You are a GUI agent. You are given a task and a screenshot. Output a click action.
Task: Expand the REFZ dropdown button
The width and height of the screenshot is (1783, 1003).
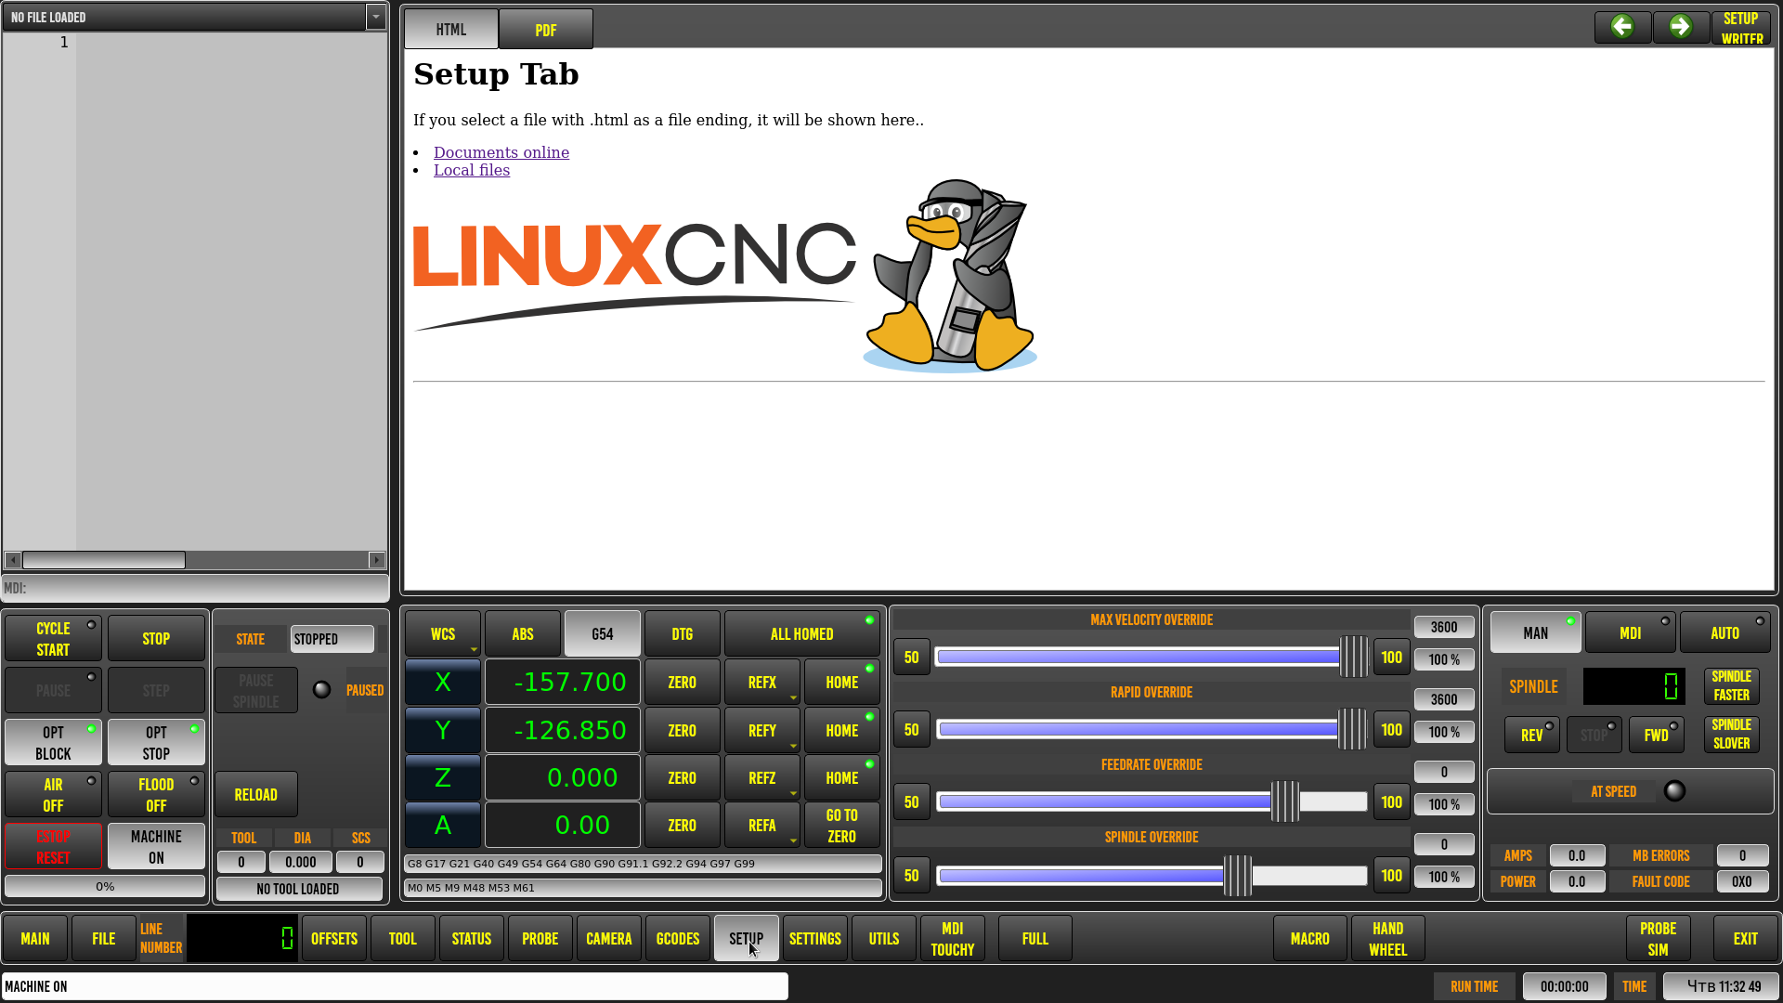(x=762, y=778)
